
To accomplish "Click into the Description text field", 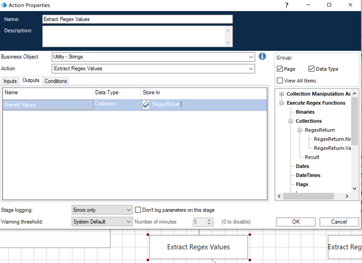I will click(x=133, y=36).
